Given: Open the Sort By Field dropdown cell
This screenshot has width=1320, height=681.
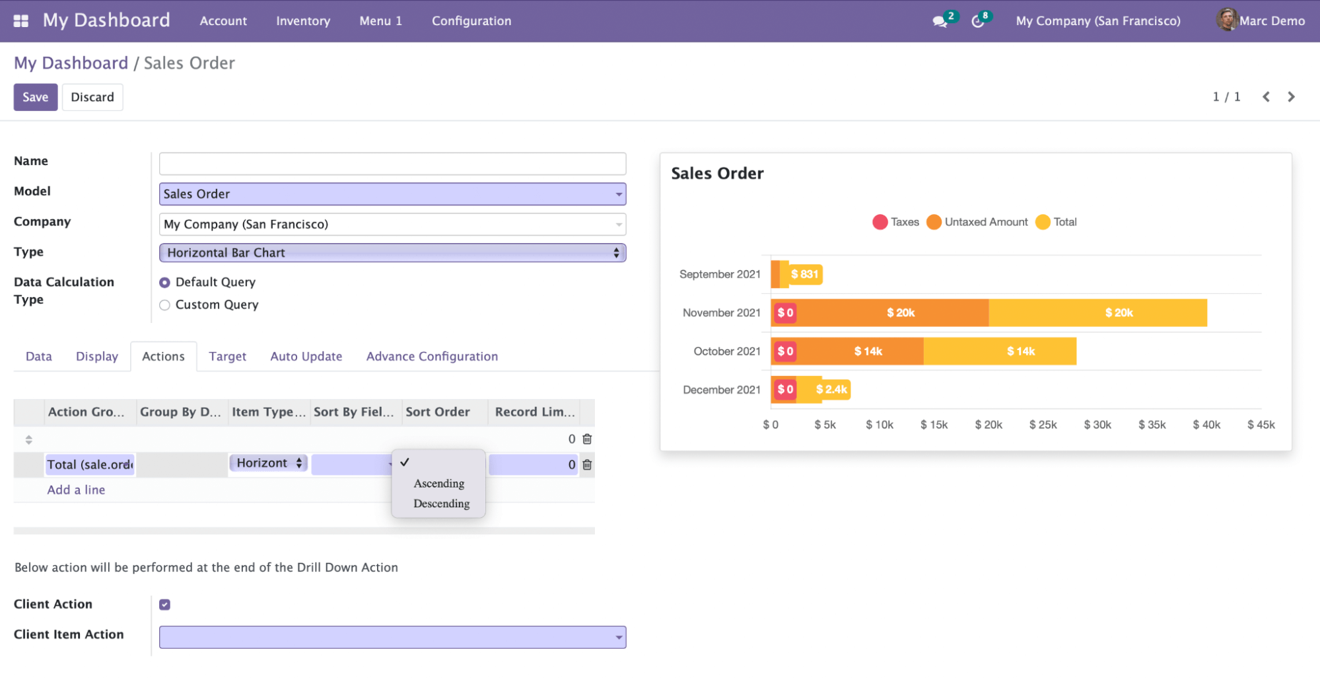Looking at the screenshot, I should coord(353,465).
